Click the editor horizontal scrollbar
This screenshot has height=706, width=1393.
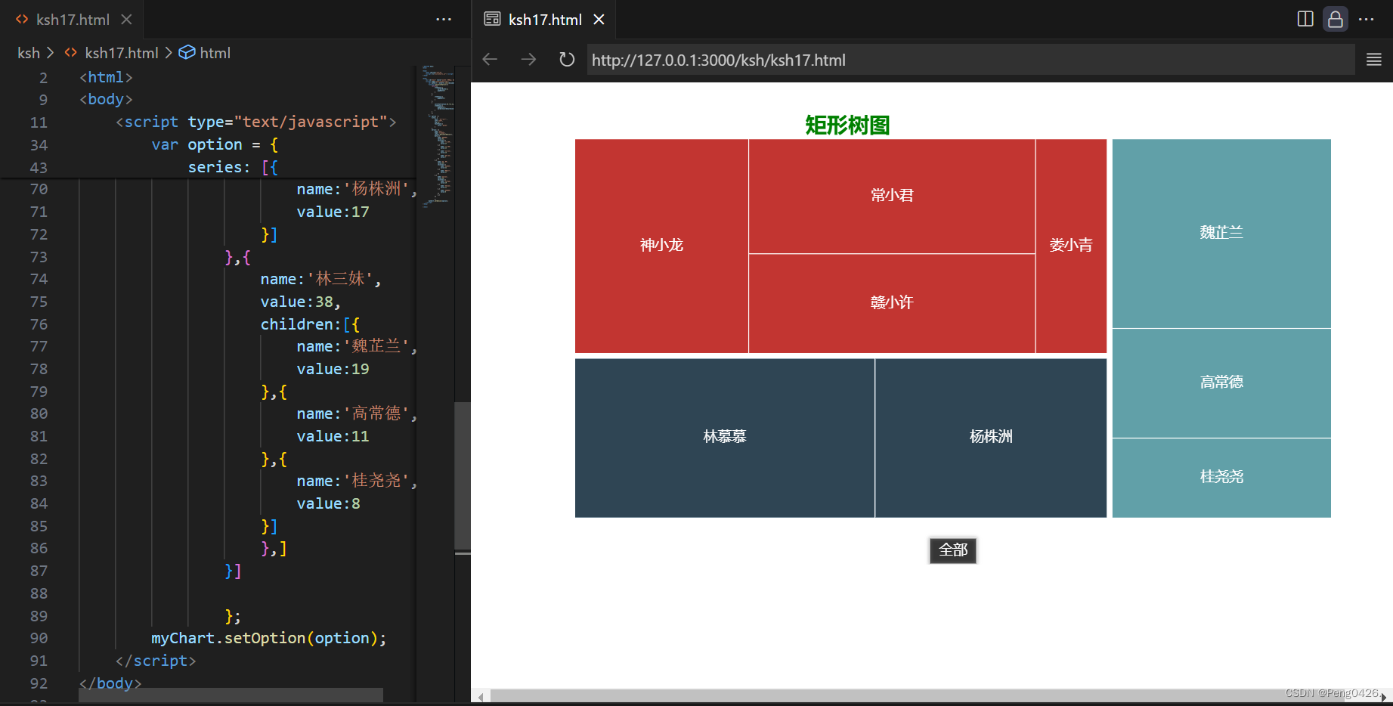(x=231, y=695)
